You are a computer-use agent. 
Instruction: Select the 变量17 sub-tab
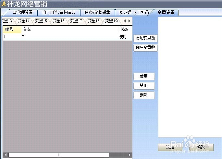click(x=76, y=21)
